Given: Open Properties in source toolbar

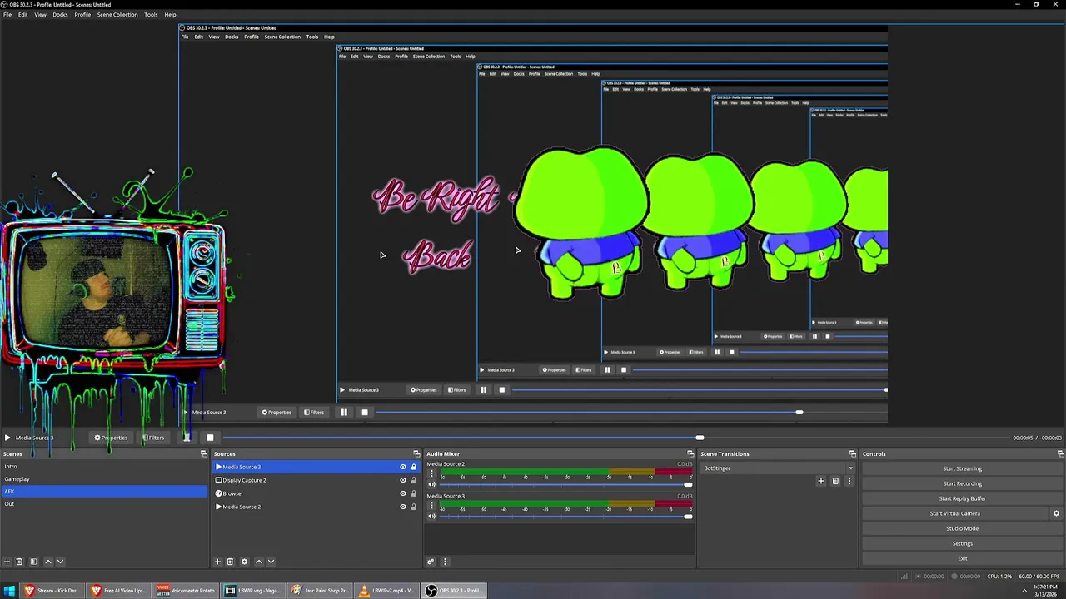Looking at the screenshot, I should 111,438.
